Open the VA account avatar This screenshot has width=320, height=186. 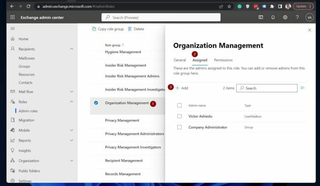310,17
